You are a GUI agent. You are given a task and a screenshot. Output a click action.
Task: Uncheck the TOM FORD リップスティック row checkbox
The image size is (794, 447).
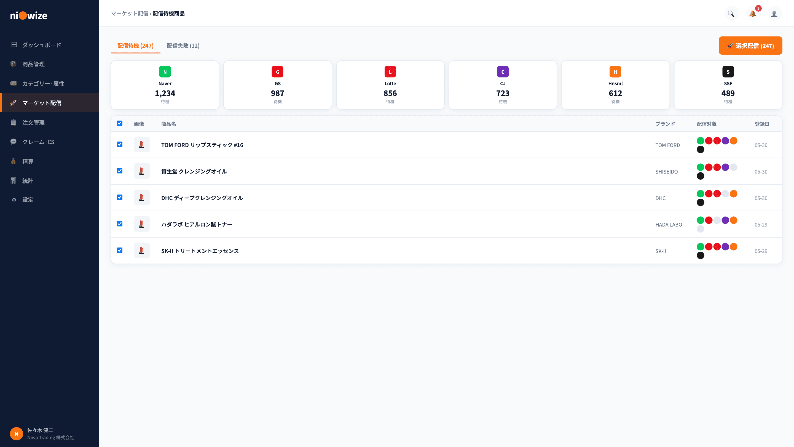120,144
